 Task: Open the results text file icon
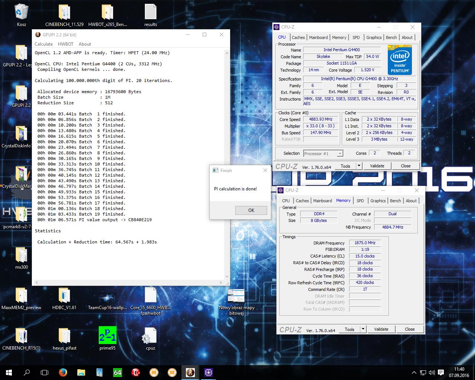tap(150, 15)
